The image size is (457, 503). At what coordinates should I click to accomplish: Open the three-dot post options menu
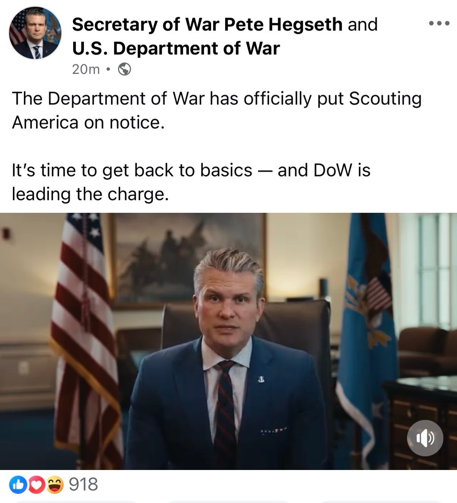[439, 24]
